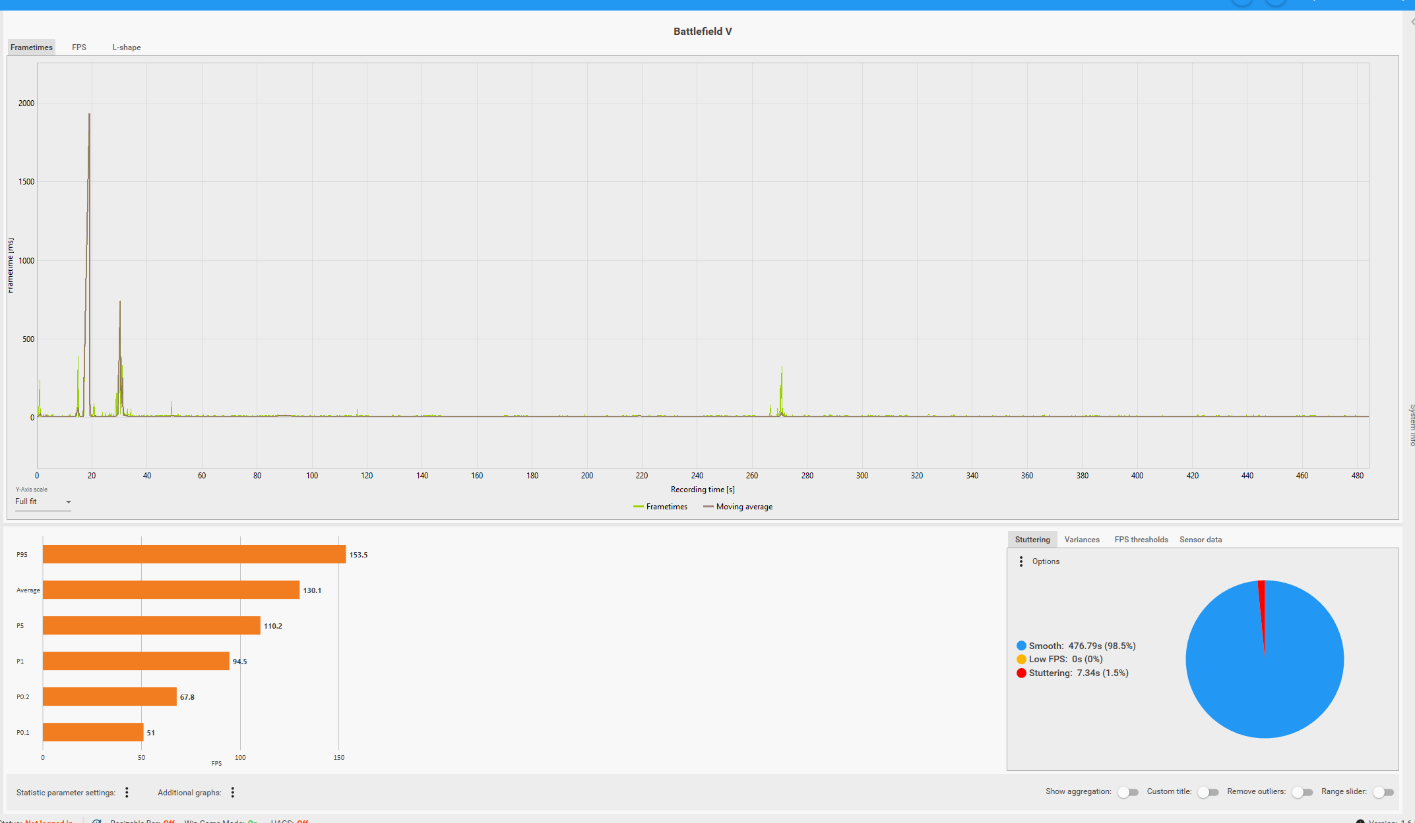
Task: Click refresh icon in status bar
Action: point(97,821)
